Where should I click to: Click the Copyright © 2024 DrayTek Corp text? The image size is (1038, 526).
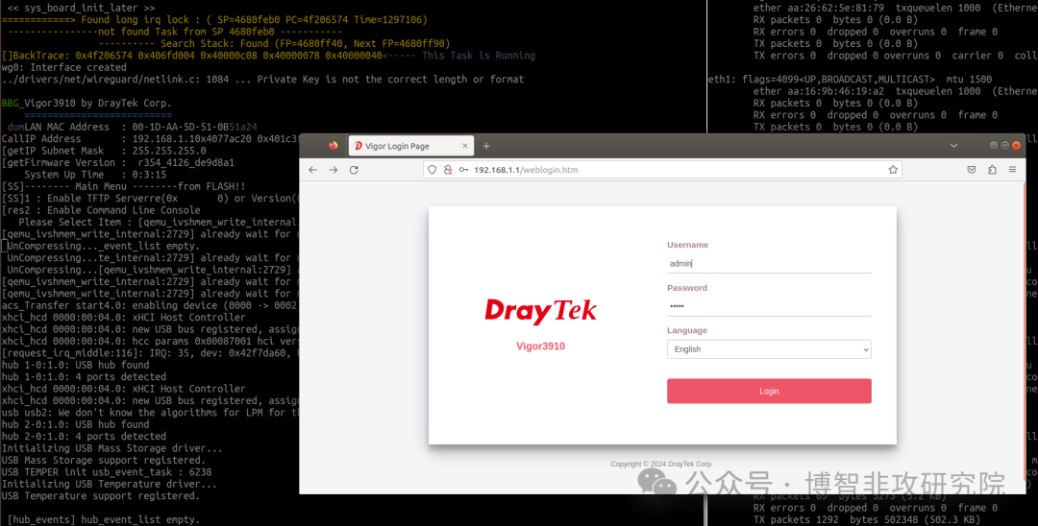660,464
